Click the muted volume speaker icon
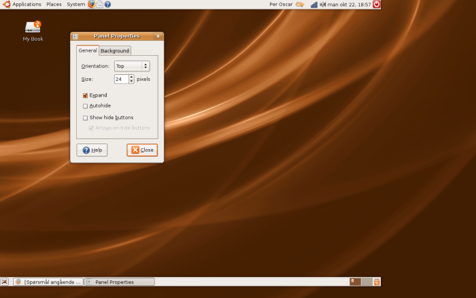476x298 pixels. tap(322, 4)
